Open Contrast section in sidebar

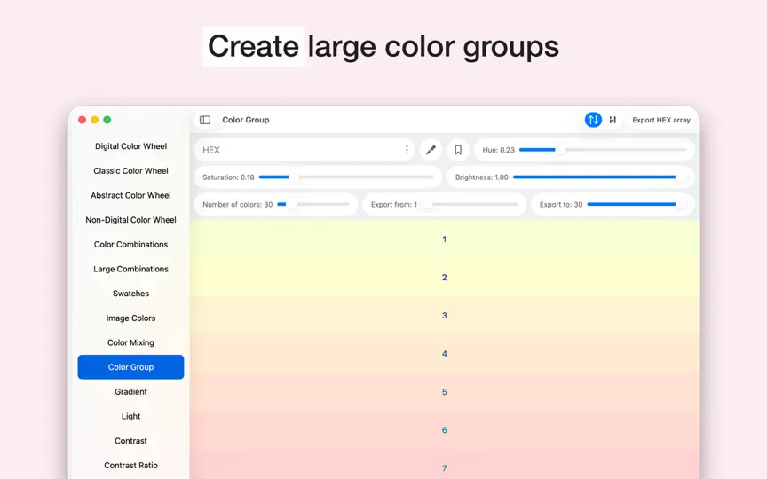(x=130, y=440)
